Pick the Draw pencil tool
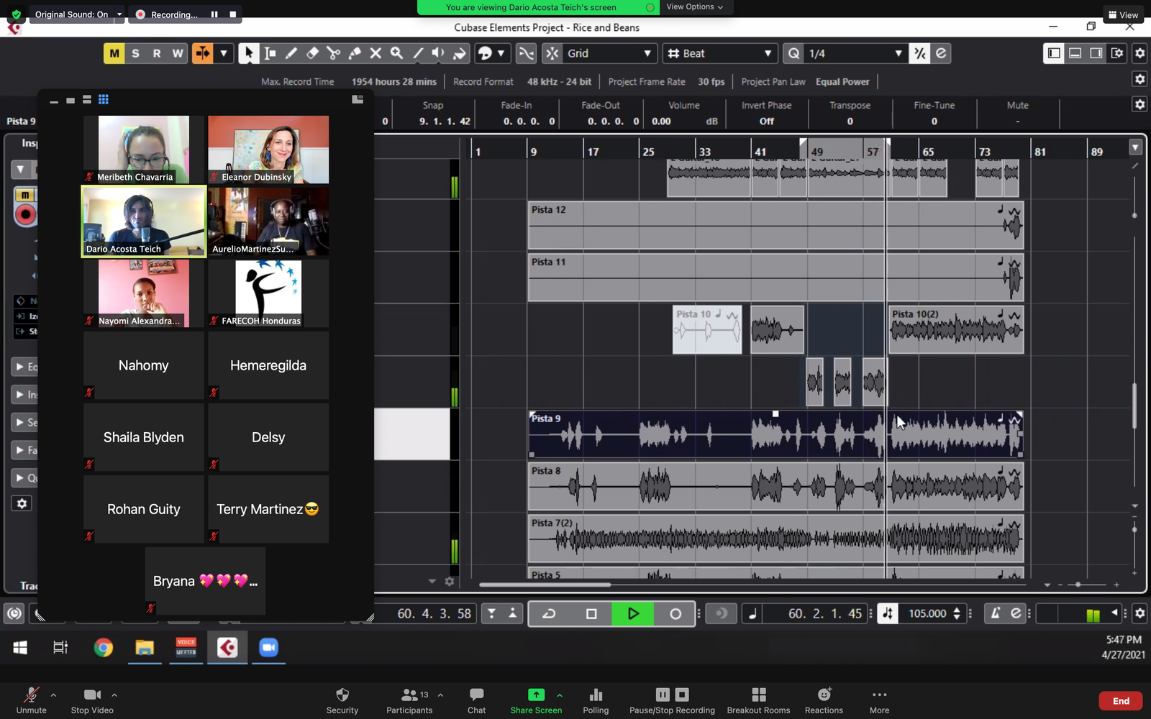This screenshot has width=1151, height=719. 291,53
